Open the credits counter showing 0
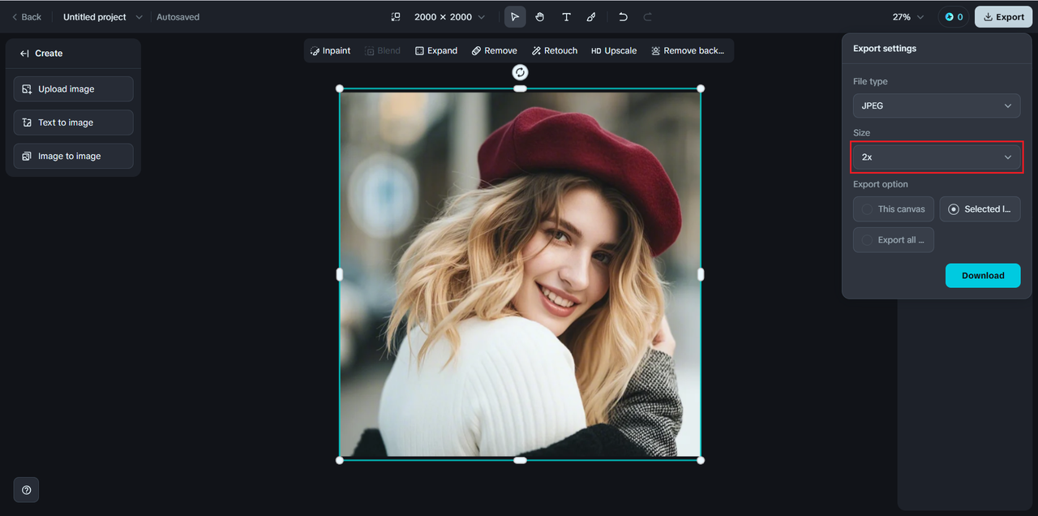This screenshot has height=516, width=1038. click(953, 17)
